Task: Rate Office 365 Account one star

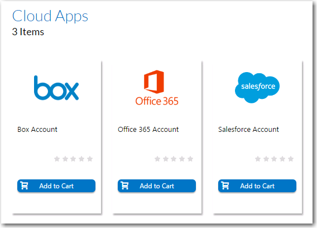Action: [157, 159]
